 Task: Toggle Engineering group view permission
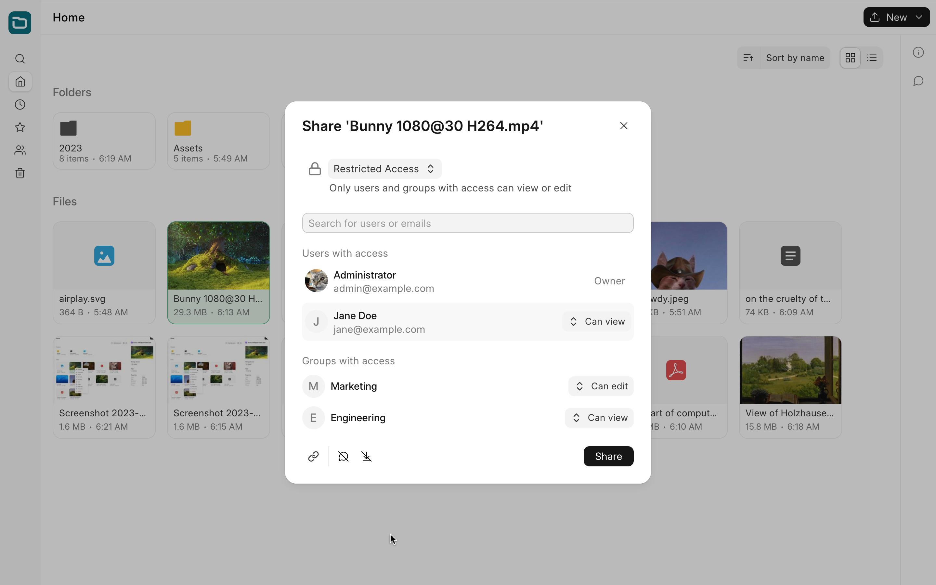(598, 417)
